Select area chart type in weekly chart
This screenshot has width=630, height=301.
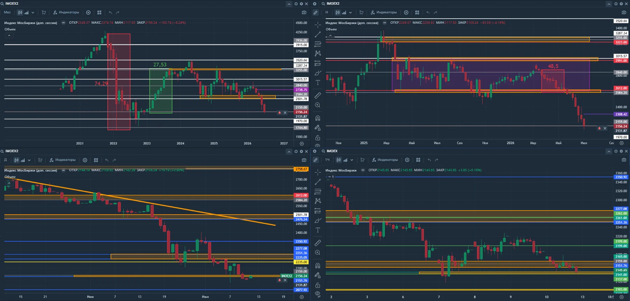click(x=344, y=12)
